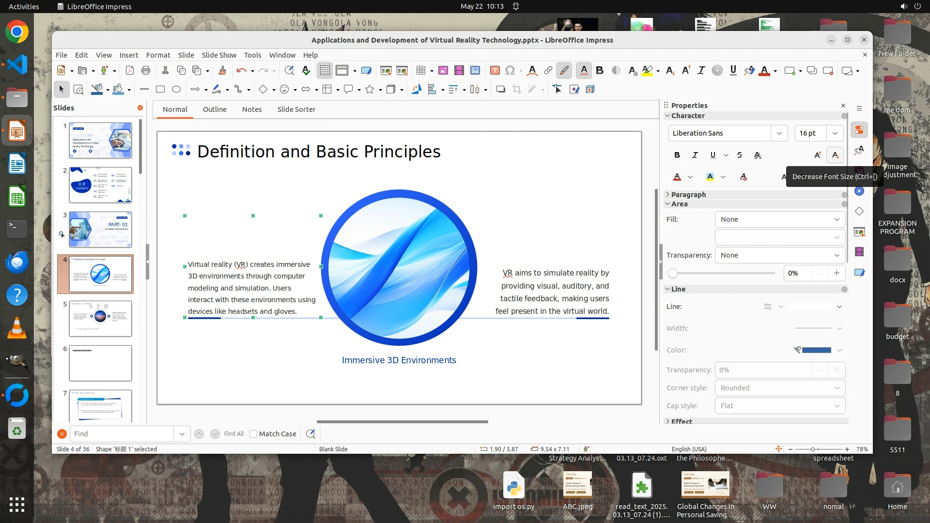The width and height of the screenshot is (930, 523).
Task: Switch to the Slide Sorter tab
Action: pyautogui.click(x=296, y=109)
